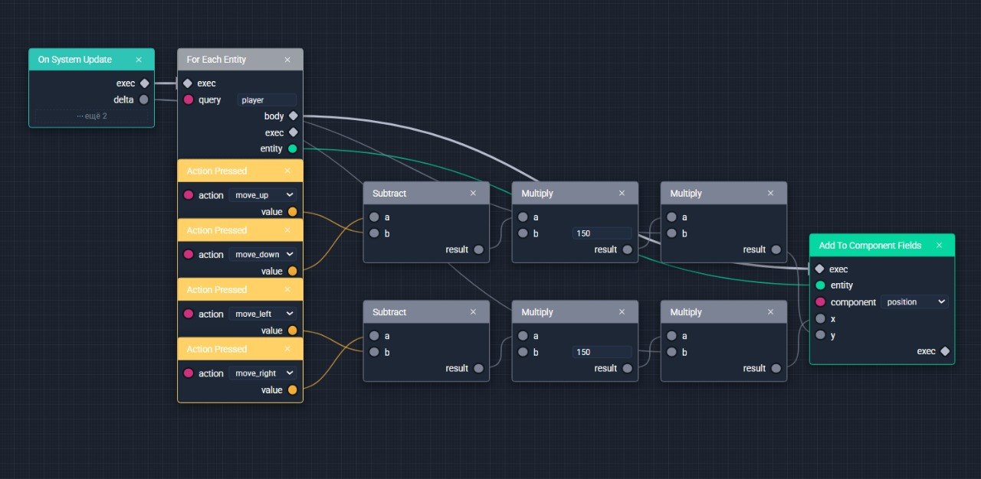Expand hidden outputs "ещё 2" on On System Update
981x479 pixels.
pyautogui.click(x=91, y=116)
